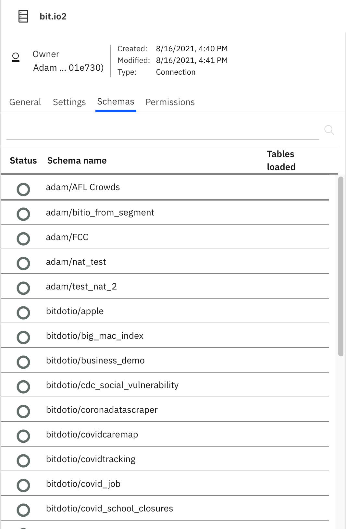Open the bitdotio/cdc_social_vulnerability schema
The width and height of the screenshot is (346, 529).
tap(112, 385)
